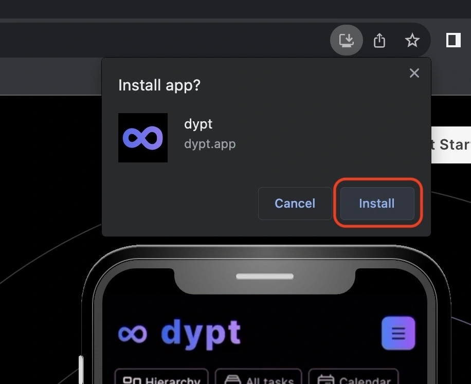This screenshot has width=471, height=384.
Task: Click the "Install app?" dialog title
Action: (x=159, y=85)
